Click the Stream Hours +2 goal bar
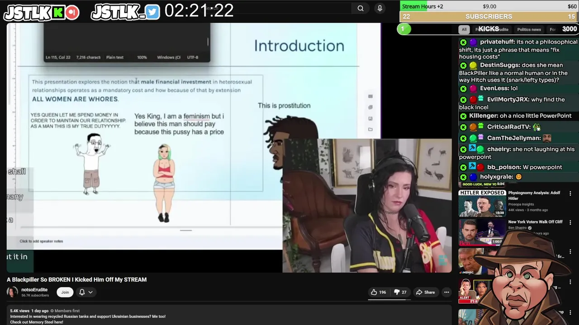The width and height of the screenshot is (579, 325). (x=489, y=6)
